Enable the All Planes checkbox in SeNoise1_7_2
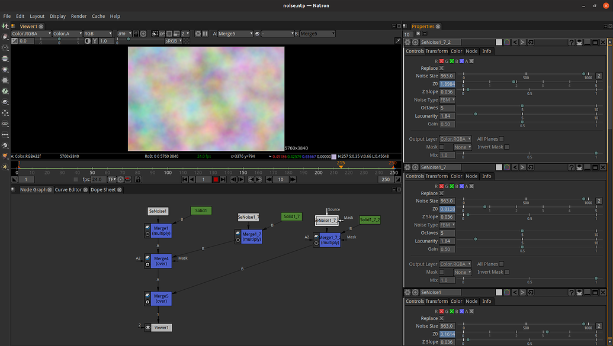Viewport: 613px width, 346px height. 502,138
